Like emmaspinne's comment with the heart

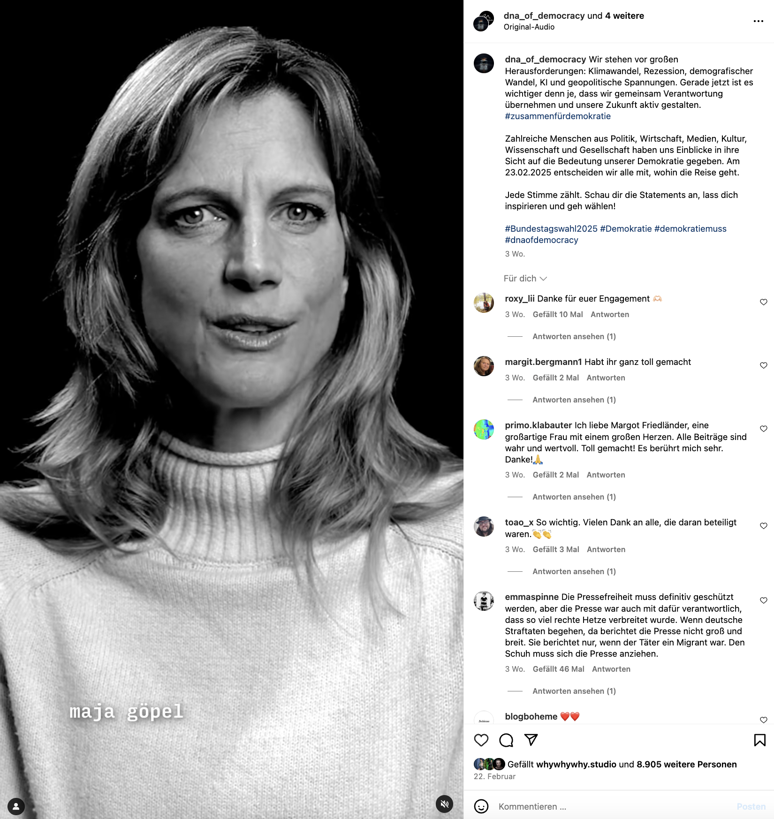click(764, 600)
